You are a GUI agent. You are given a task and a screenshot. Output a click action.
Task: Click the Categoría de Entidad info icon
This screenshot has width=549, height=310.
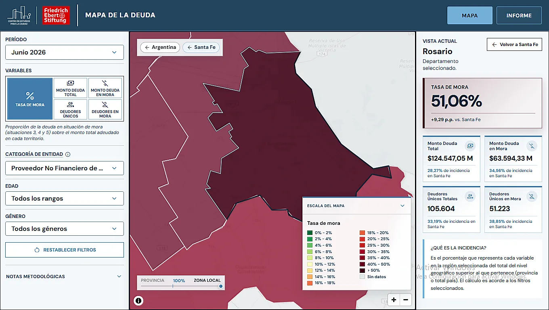(68, 154)
